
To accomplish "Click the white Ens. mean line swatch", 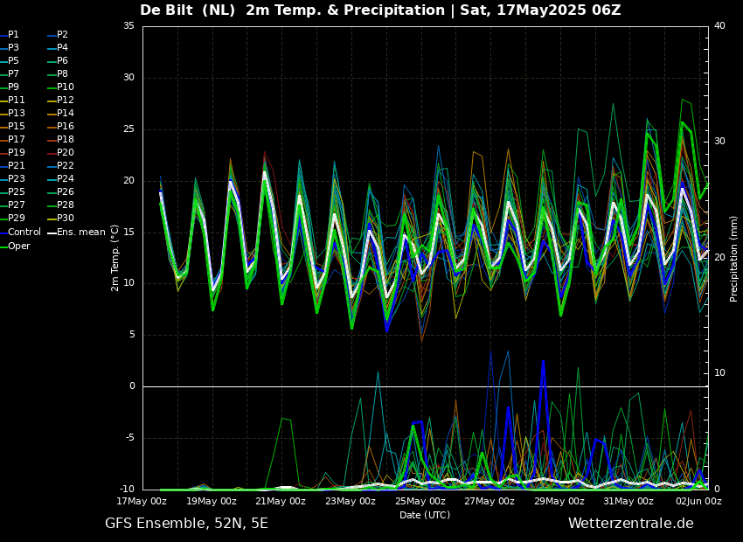I will pos(52,233).
